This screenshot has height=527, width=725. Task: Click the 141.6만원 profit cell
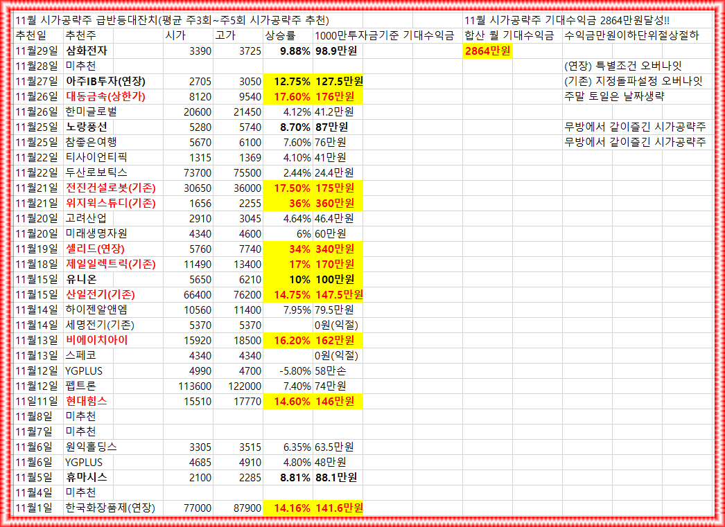coord(338,508)
